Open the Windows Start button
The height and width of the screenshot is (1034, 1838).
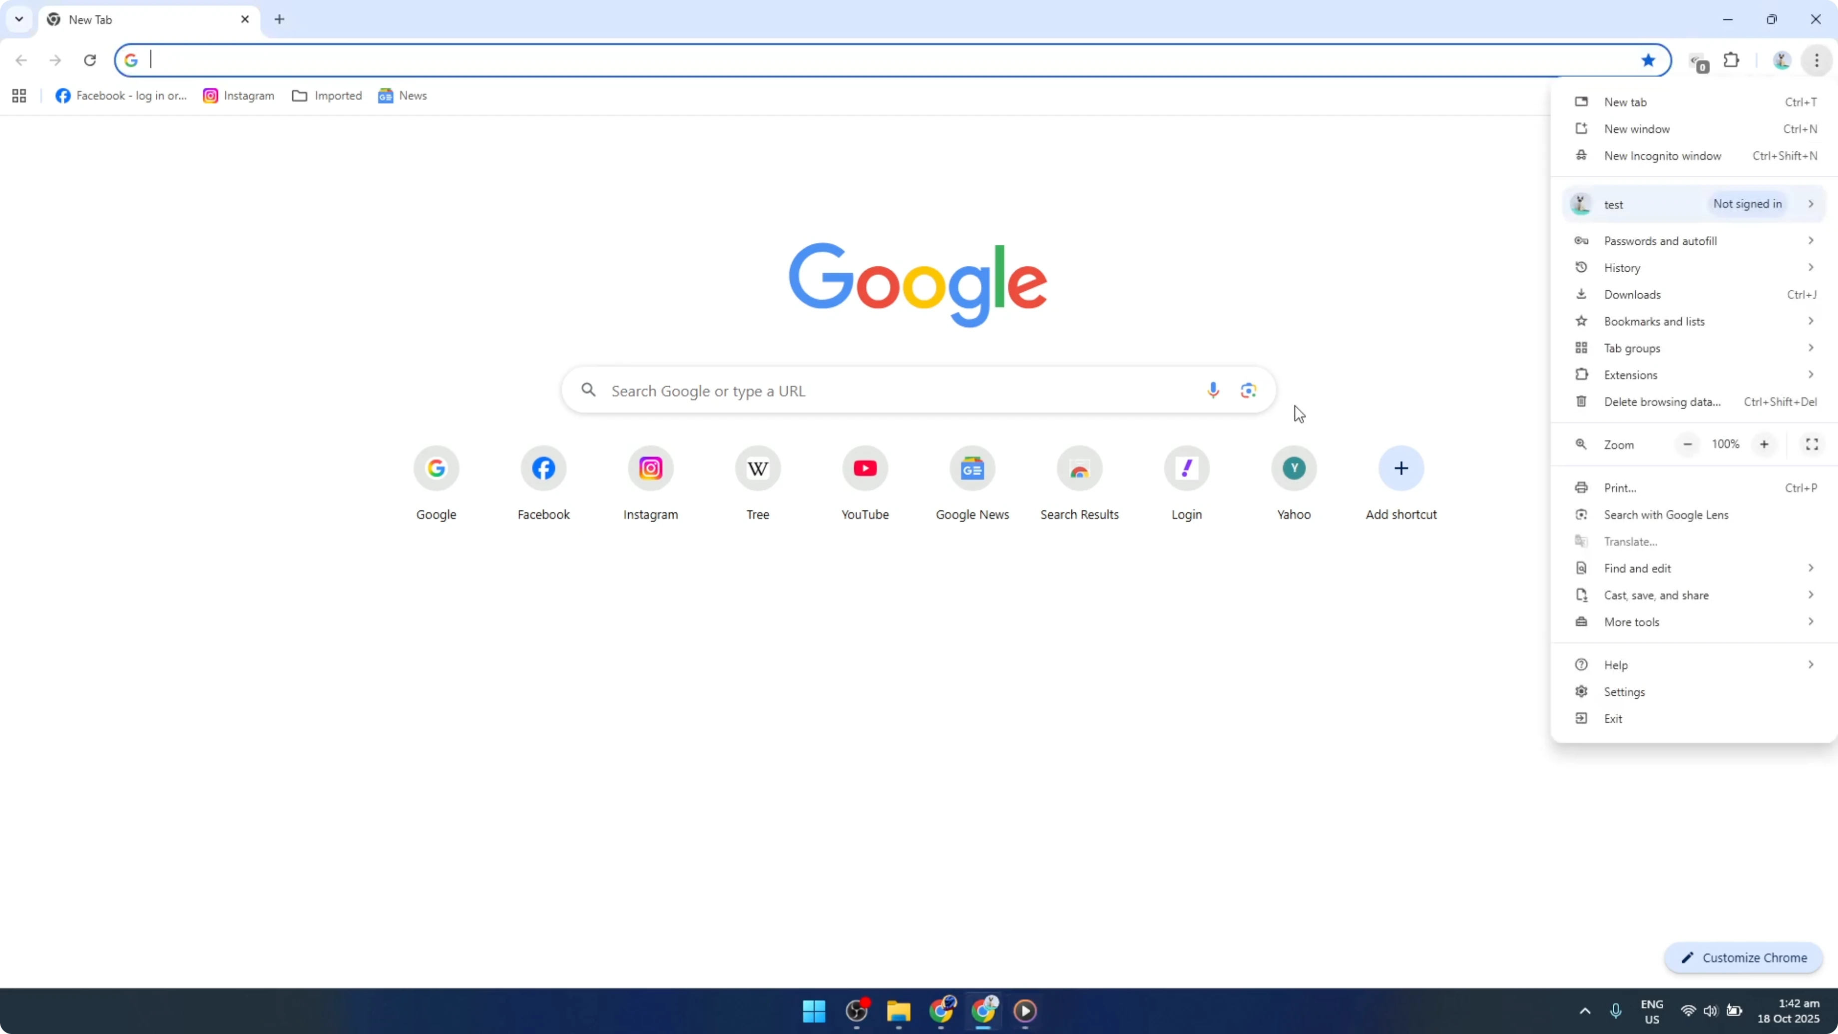pos(814,1011)
